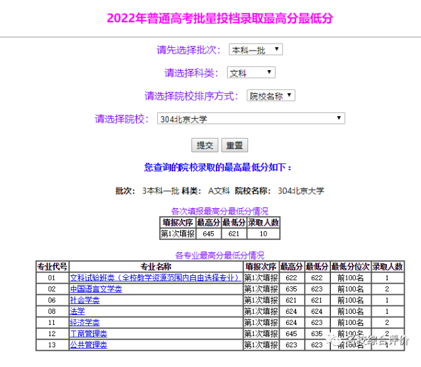The height and width of the screenshot is (367, 421).
Task: Click the highest score 645 in 工商管理类 row
Action: [x=291, y=334]
